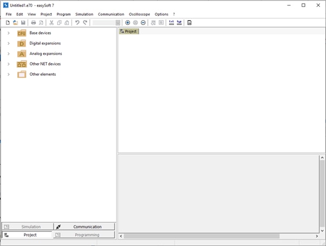Expand the Base devices tree node

[9, 33]
